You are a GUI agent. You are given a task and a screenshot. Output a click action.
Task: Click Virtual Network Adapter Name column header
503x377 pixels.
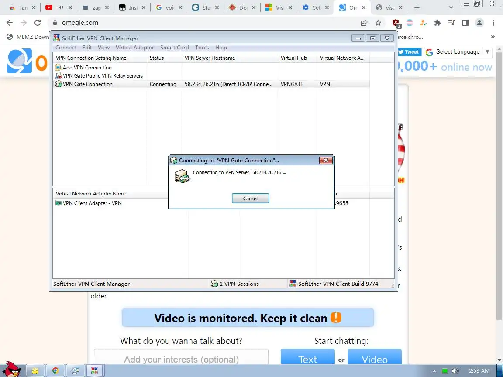111,194
